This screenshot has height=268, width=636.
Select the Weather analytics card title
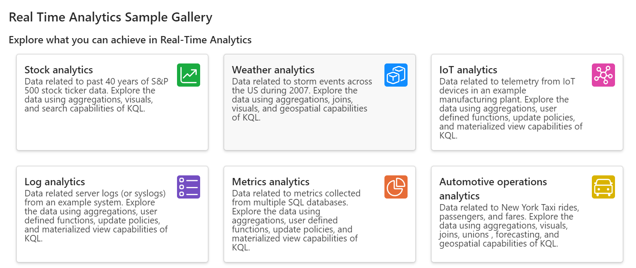(273, 70)
